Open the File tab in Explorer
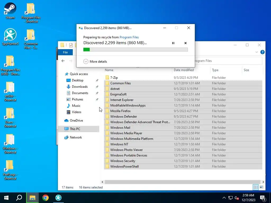Image resolution: width=271 pixels, height=203 pixels. click(x=65, y=52)
